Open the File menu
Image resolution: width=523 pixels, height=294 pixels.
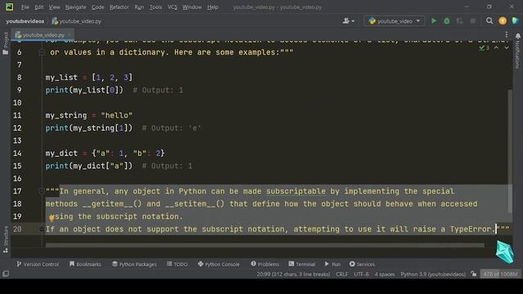25,7
